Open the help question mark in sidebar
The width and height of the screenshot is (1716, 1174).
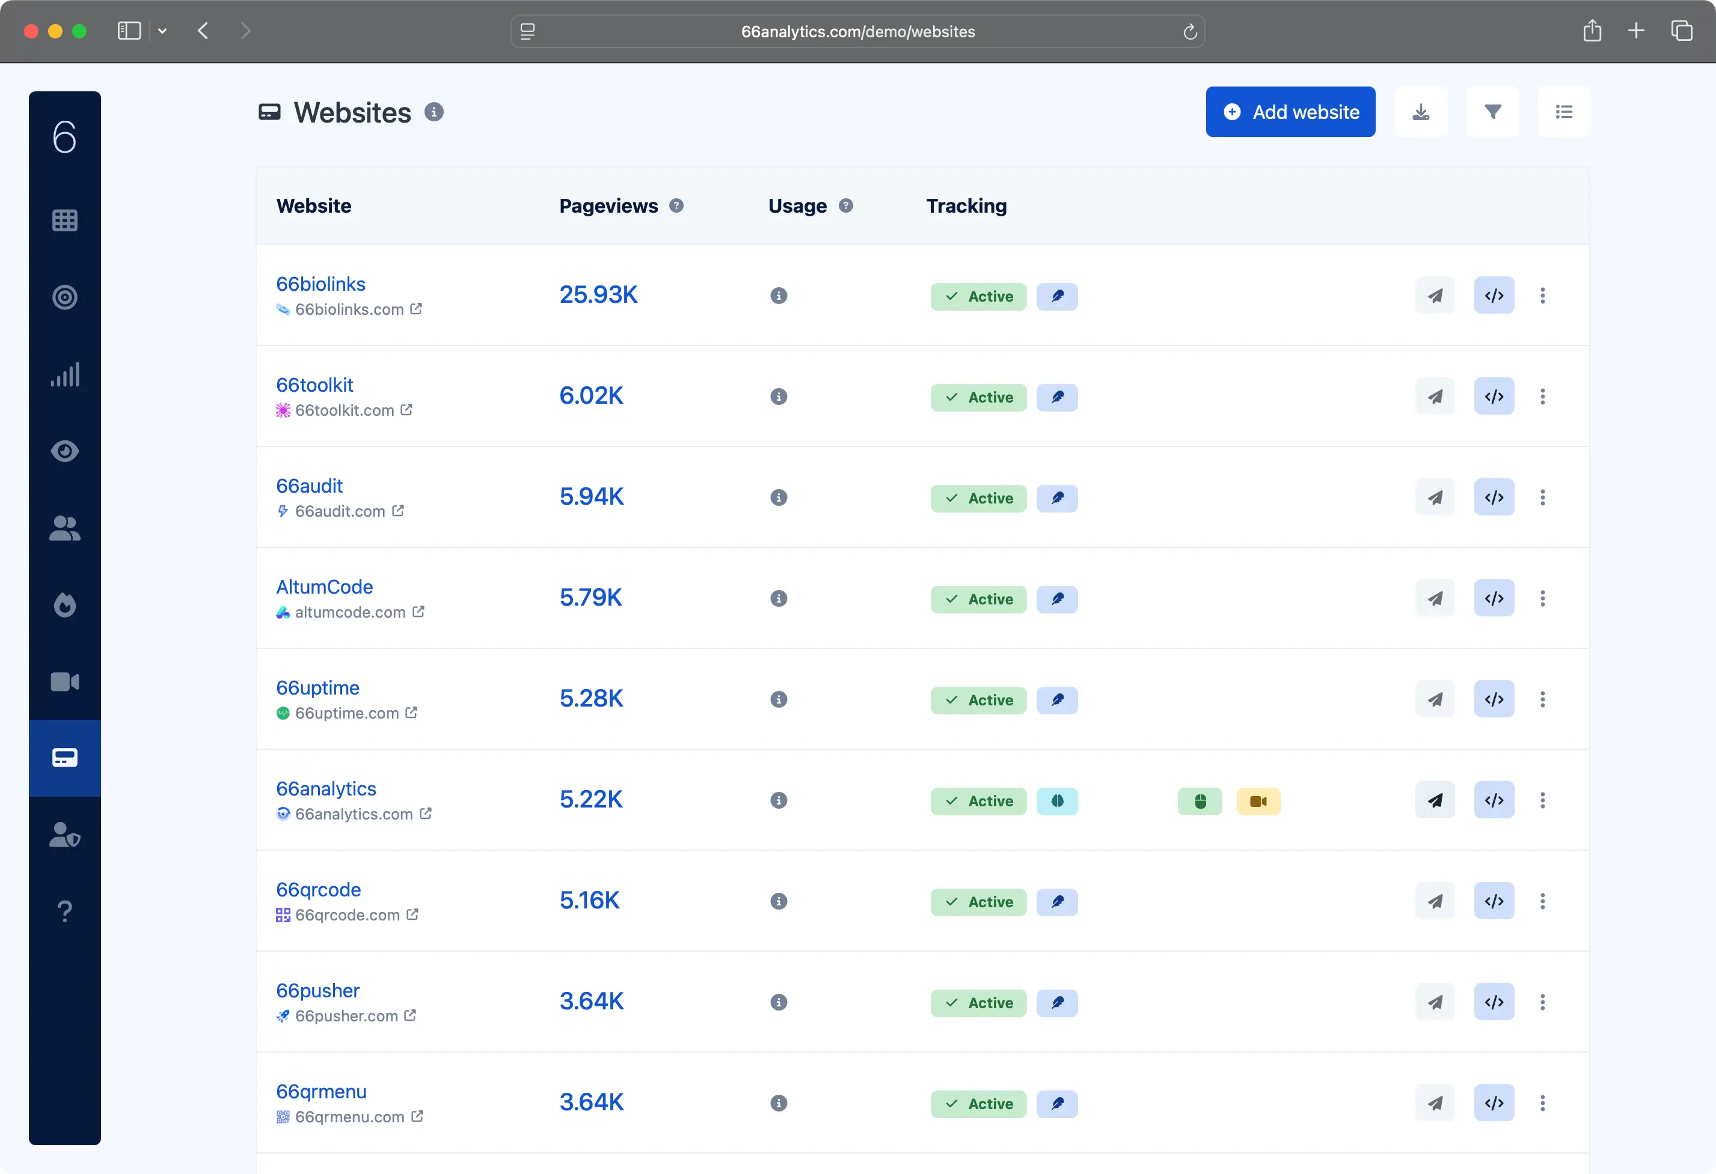[65, 911]
